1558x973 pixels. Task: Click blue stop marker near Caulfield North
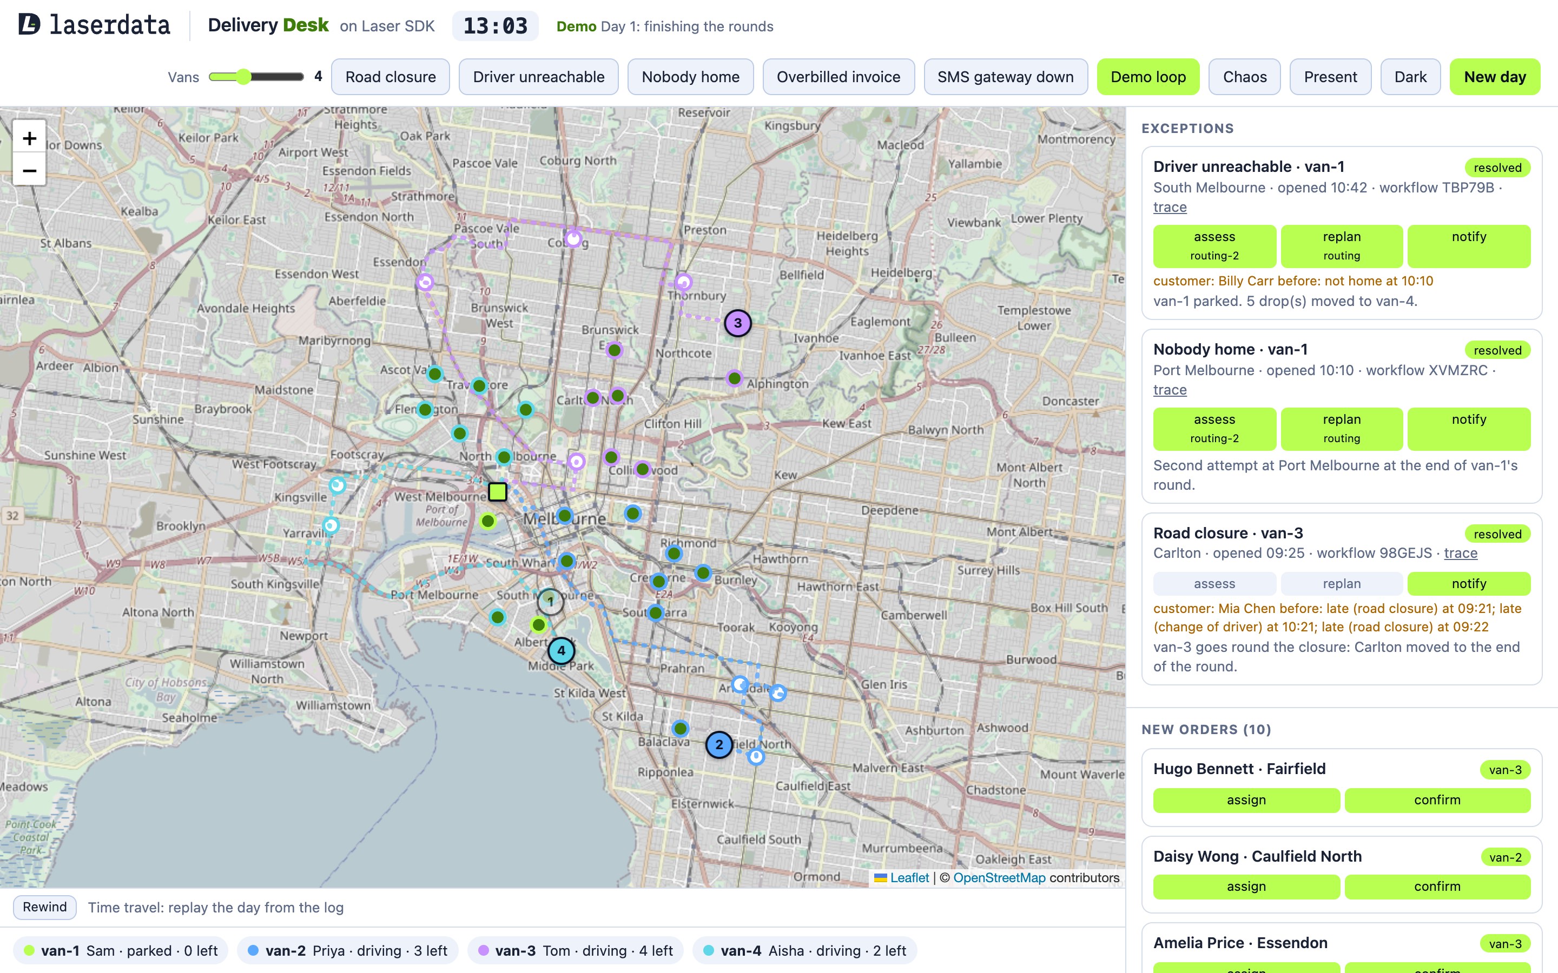[756, 757]
